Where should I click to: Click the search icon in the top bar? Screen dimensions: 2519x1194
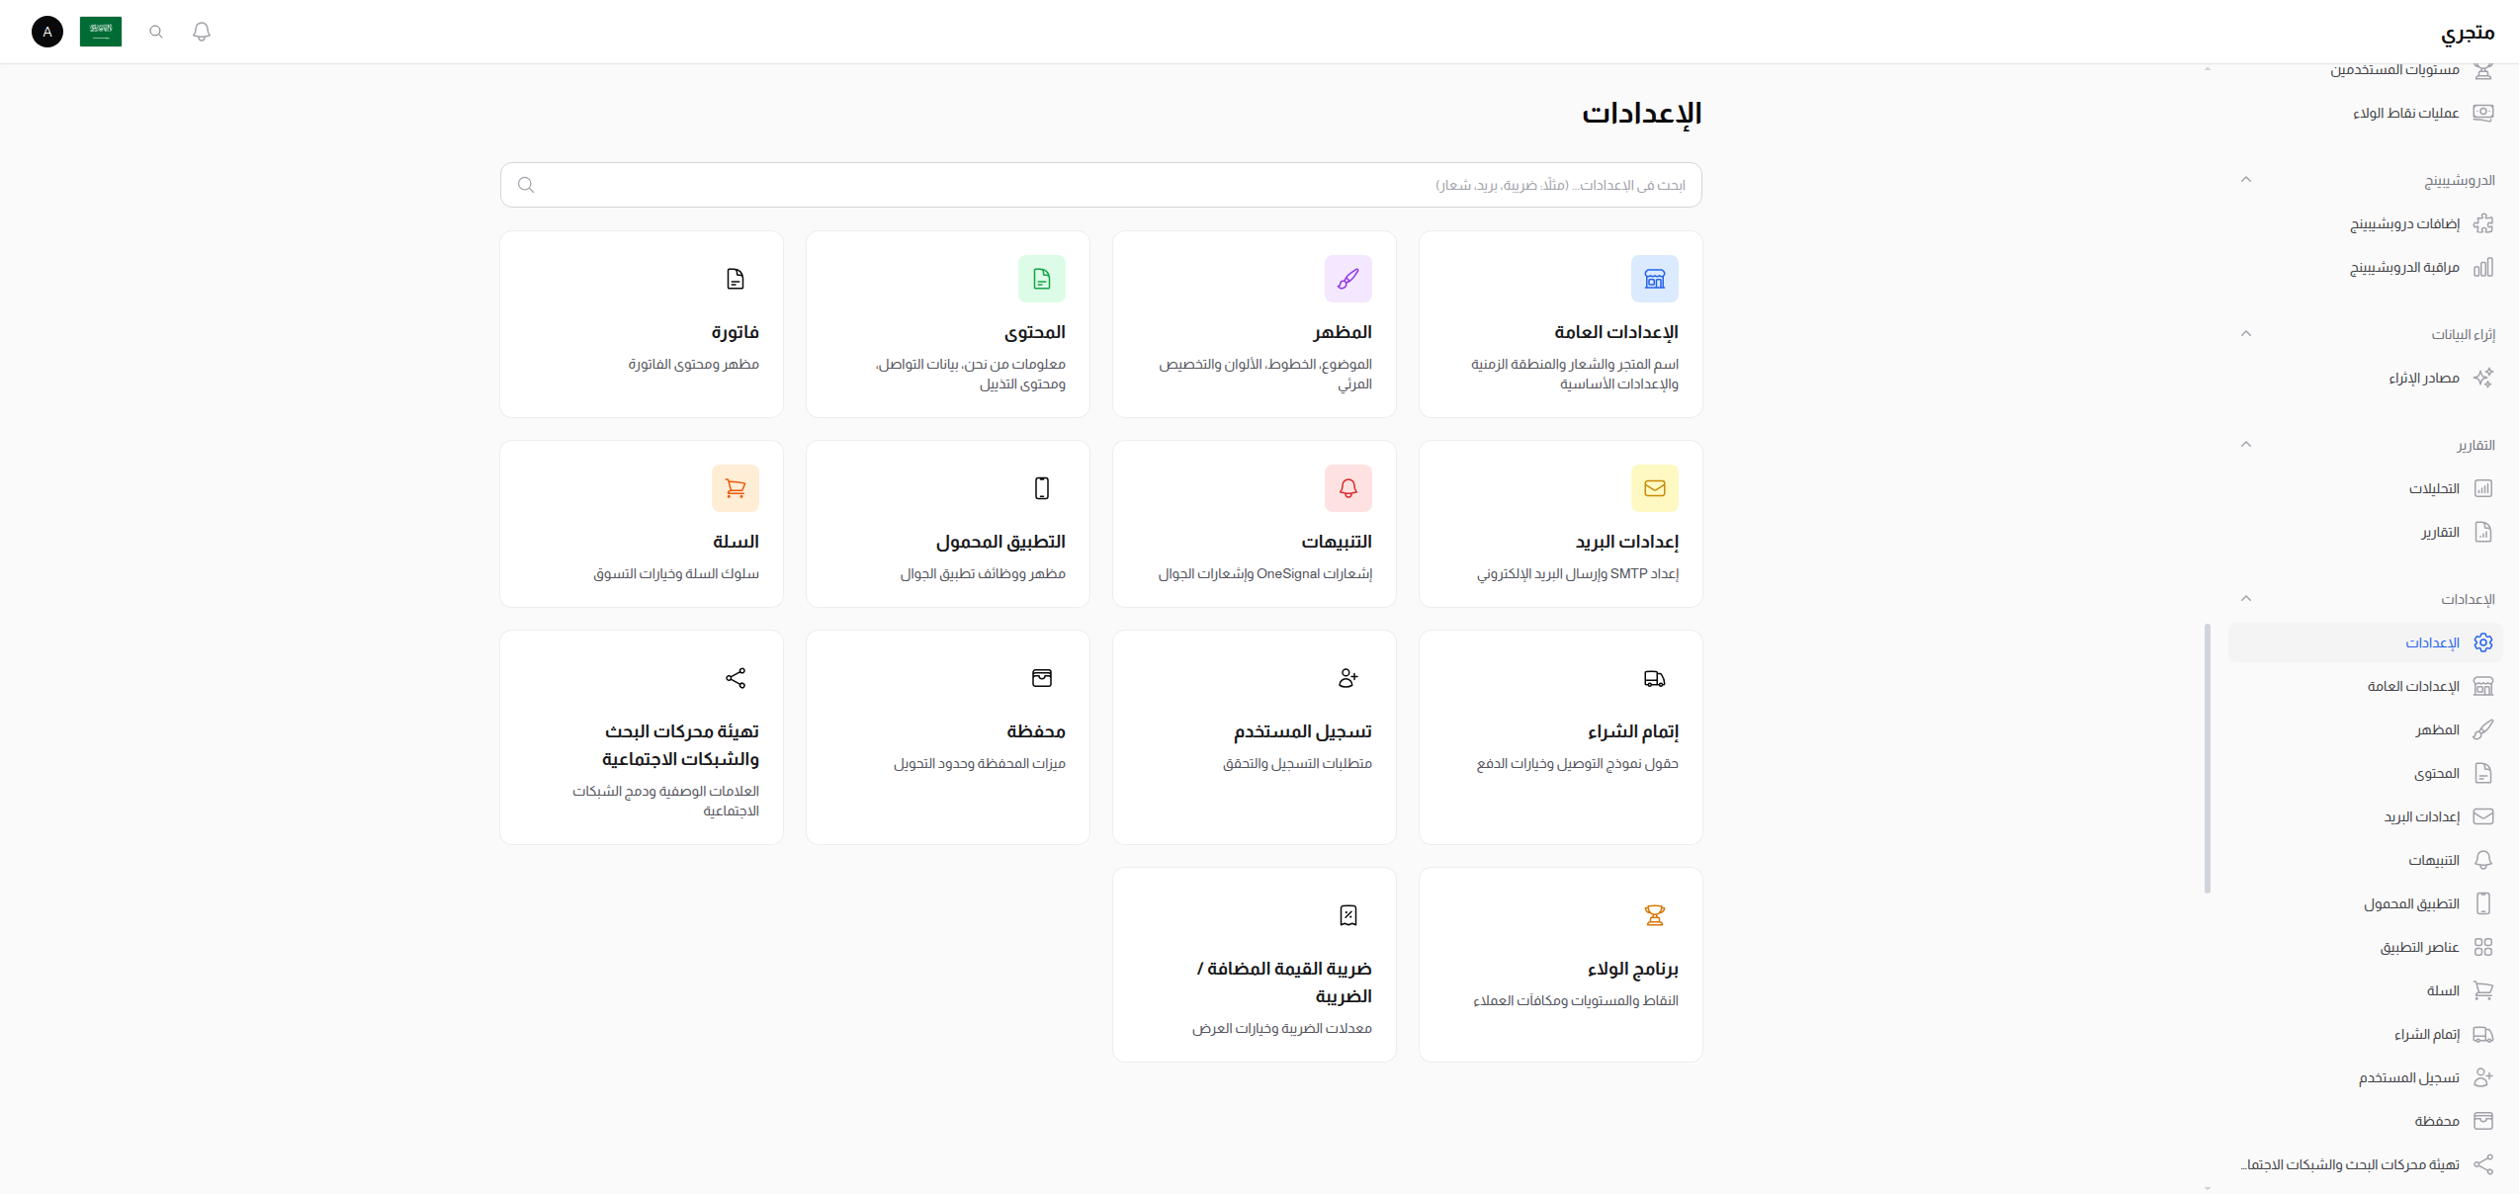click(x=155, y=32)
